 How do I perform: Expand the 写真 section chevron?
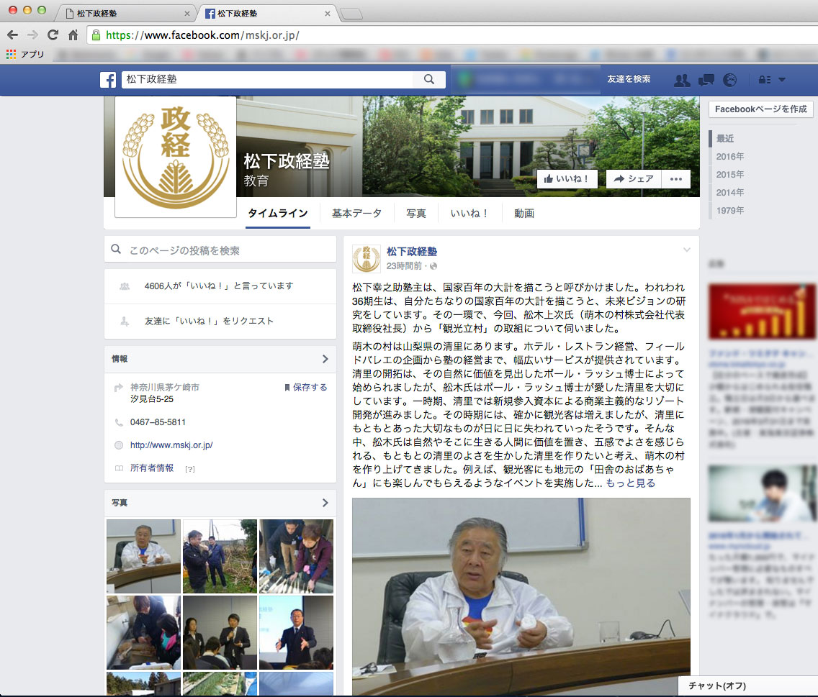pos(325,503)
